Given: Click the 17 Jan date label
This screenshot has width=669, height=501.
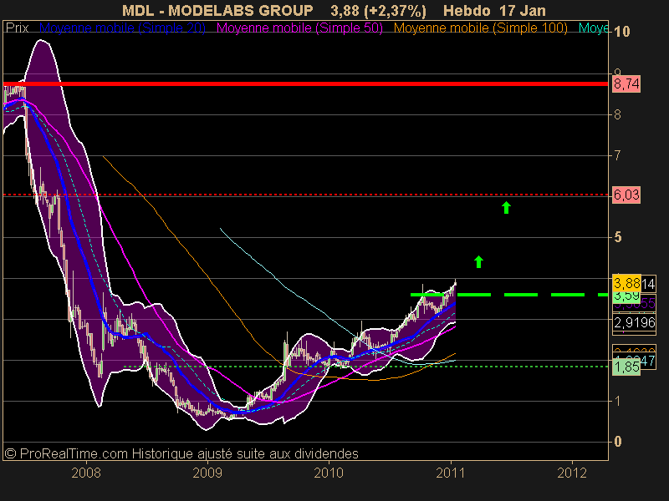Looking at the screenshot, I should pyautogui.click(x=522, y=10).
